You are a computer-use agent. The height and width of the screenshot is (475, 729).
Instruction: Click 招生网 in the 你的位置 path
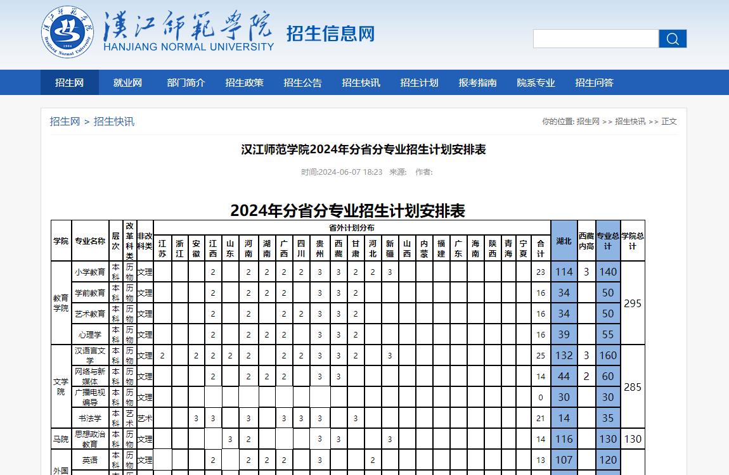pos(588,121)
